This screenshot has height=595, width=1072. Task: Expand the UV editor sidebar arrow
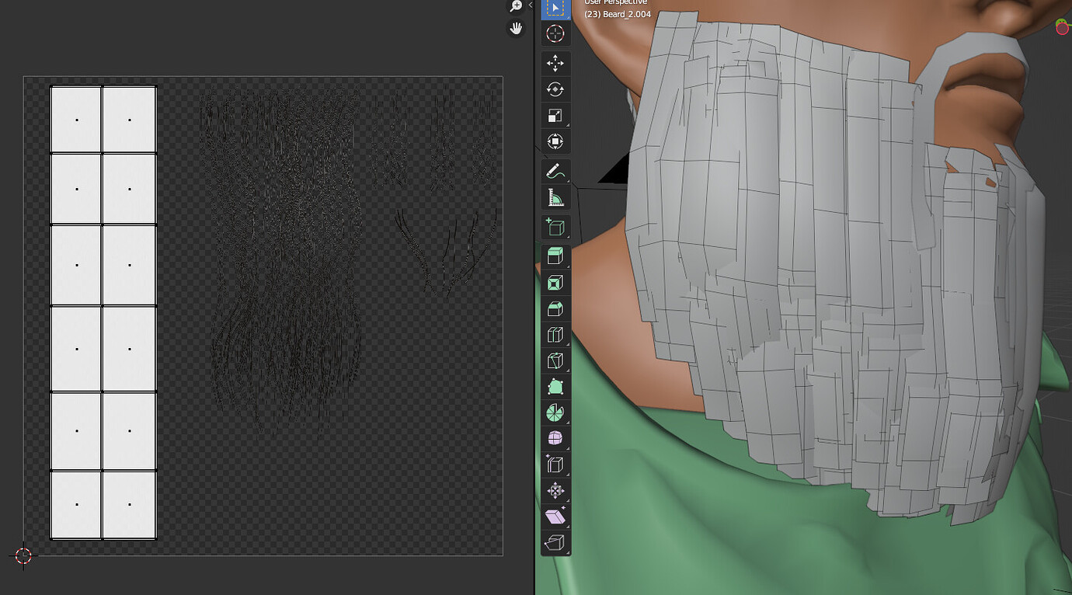tap(531, 5)
